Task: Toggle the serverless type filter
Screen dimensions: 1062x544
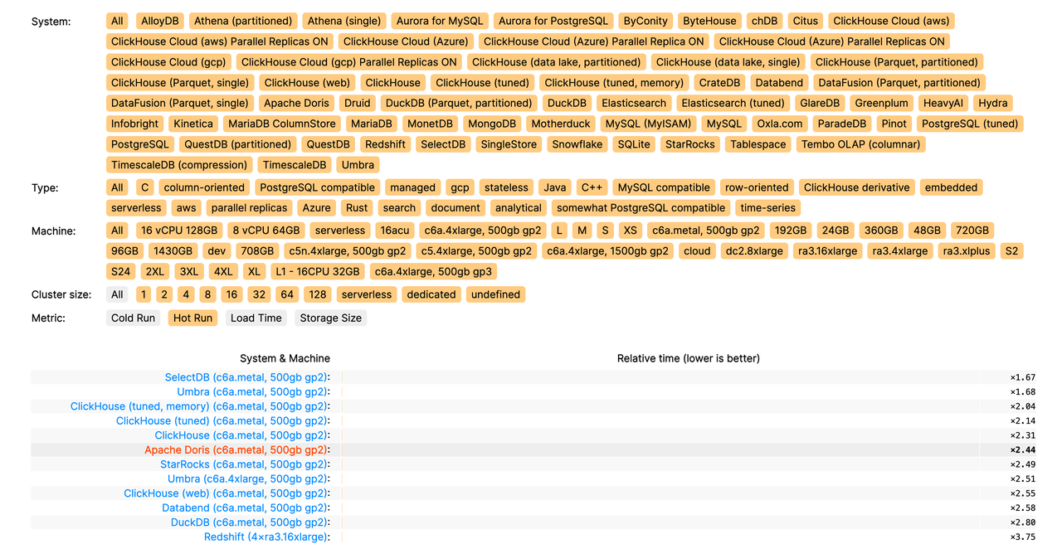Action: coord(137,208)
